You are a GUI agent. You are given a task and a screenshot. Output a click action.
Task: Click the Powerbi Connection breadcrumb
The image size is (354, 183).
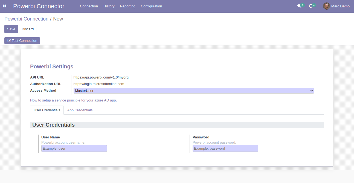click(x=26, y=19)
